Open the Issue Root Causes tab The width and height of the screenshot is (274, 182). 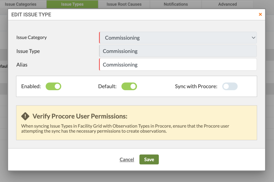[x=124, y=4]
